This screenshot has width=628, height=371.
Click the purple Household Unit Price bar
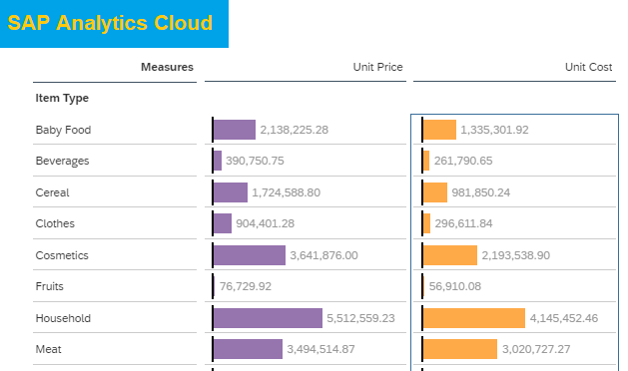coord(268,318)
